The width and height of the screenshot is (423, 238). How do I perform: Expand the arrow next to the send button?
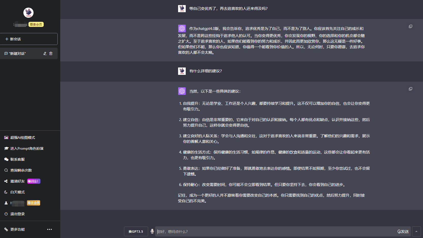pos(416,231)
